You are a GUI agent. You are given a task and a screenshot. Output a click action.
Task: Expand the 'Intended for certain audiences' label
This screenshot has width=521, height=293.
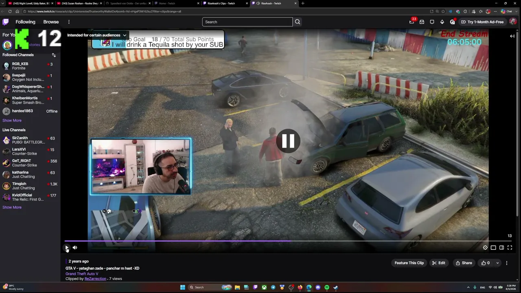[97, 35]
